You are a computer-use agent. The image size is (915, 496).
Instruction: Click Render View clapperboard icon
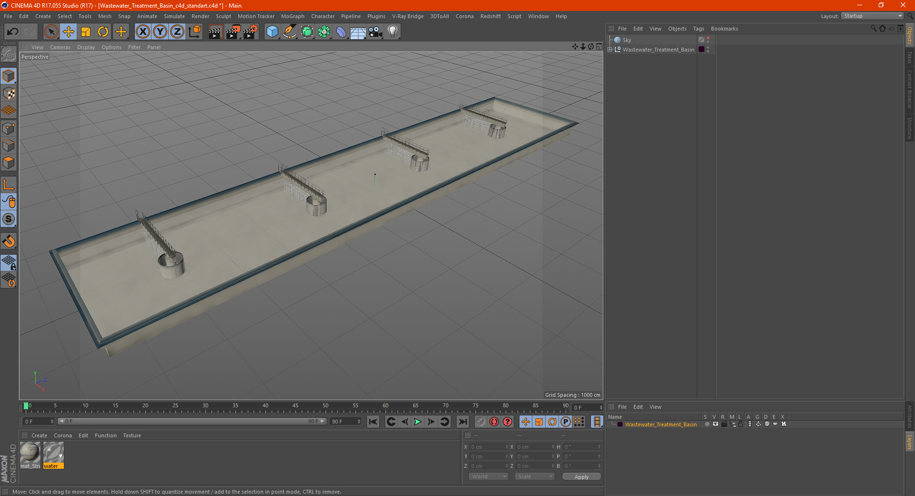pos(215,32)
